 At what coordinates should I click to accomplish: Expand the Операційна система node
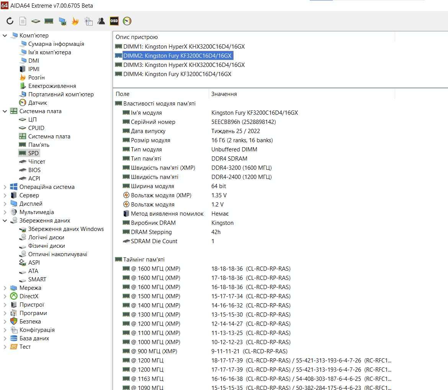5,187
